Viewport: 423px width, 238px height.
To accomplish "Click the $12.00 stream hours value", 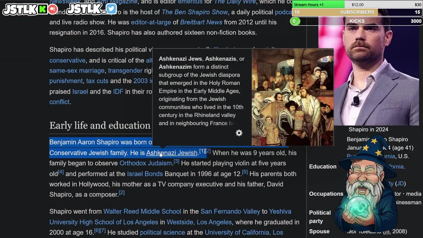I will pyautogui.click(x=358, y=5).
